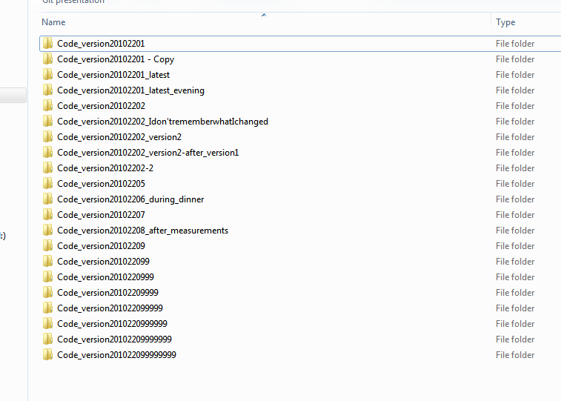The image size is (561, 401).
Task: Select folder name Code_version20102201
Action: click(x=101, y=44)
